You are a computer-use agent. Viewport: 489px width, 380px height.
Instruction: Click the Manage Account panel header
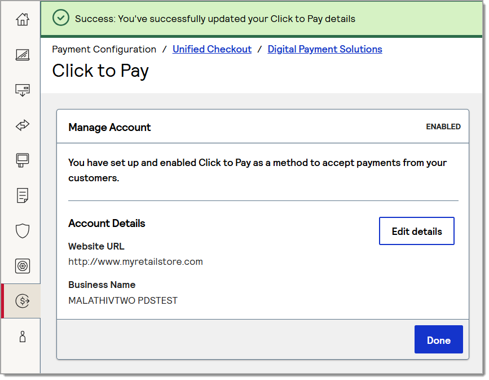click(x=109, y=127)
